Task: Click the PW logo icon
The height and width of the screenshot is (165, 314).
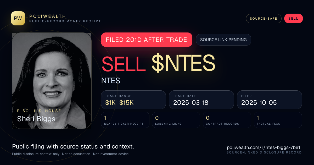Action: 18,18
